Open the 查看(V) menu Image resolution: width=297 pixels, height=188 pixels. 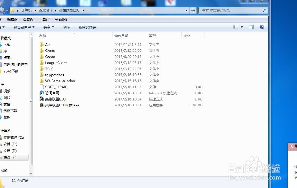click(29, 20)
